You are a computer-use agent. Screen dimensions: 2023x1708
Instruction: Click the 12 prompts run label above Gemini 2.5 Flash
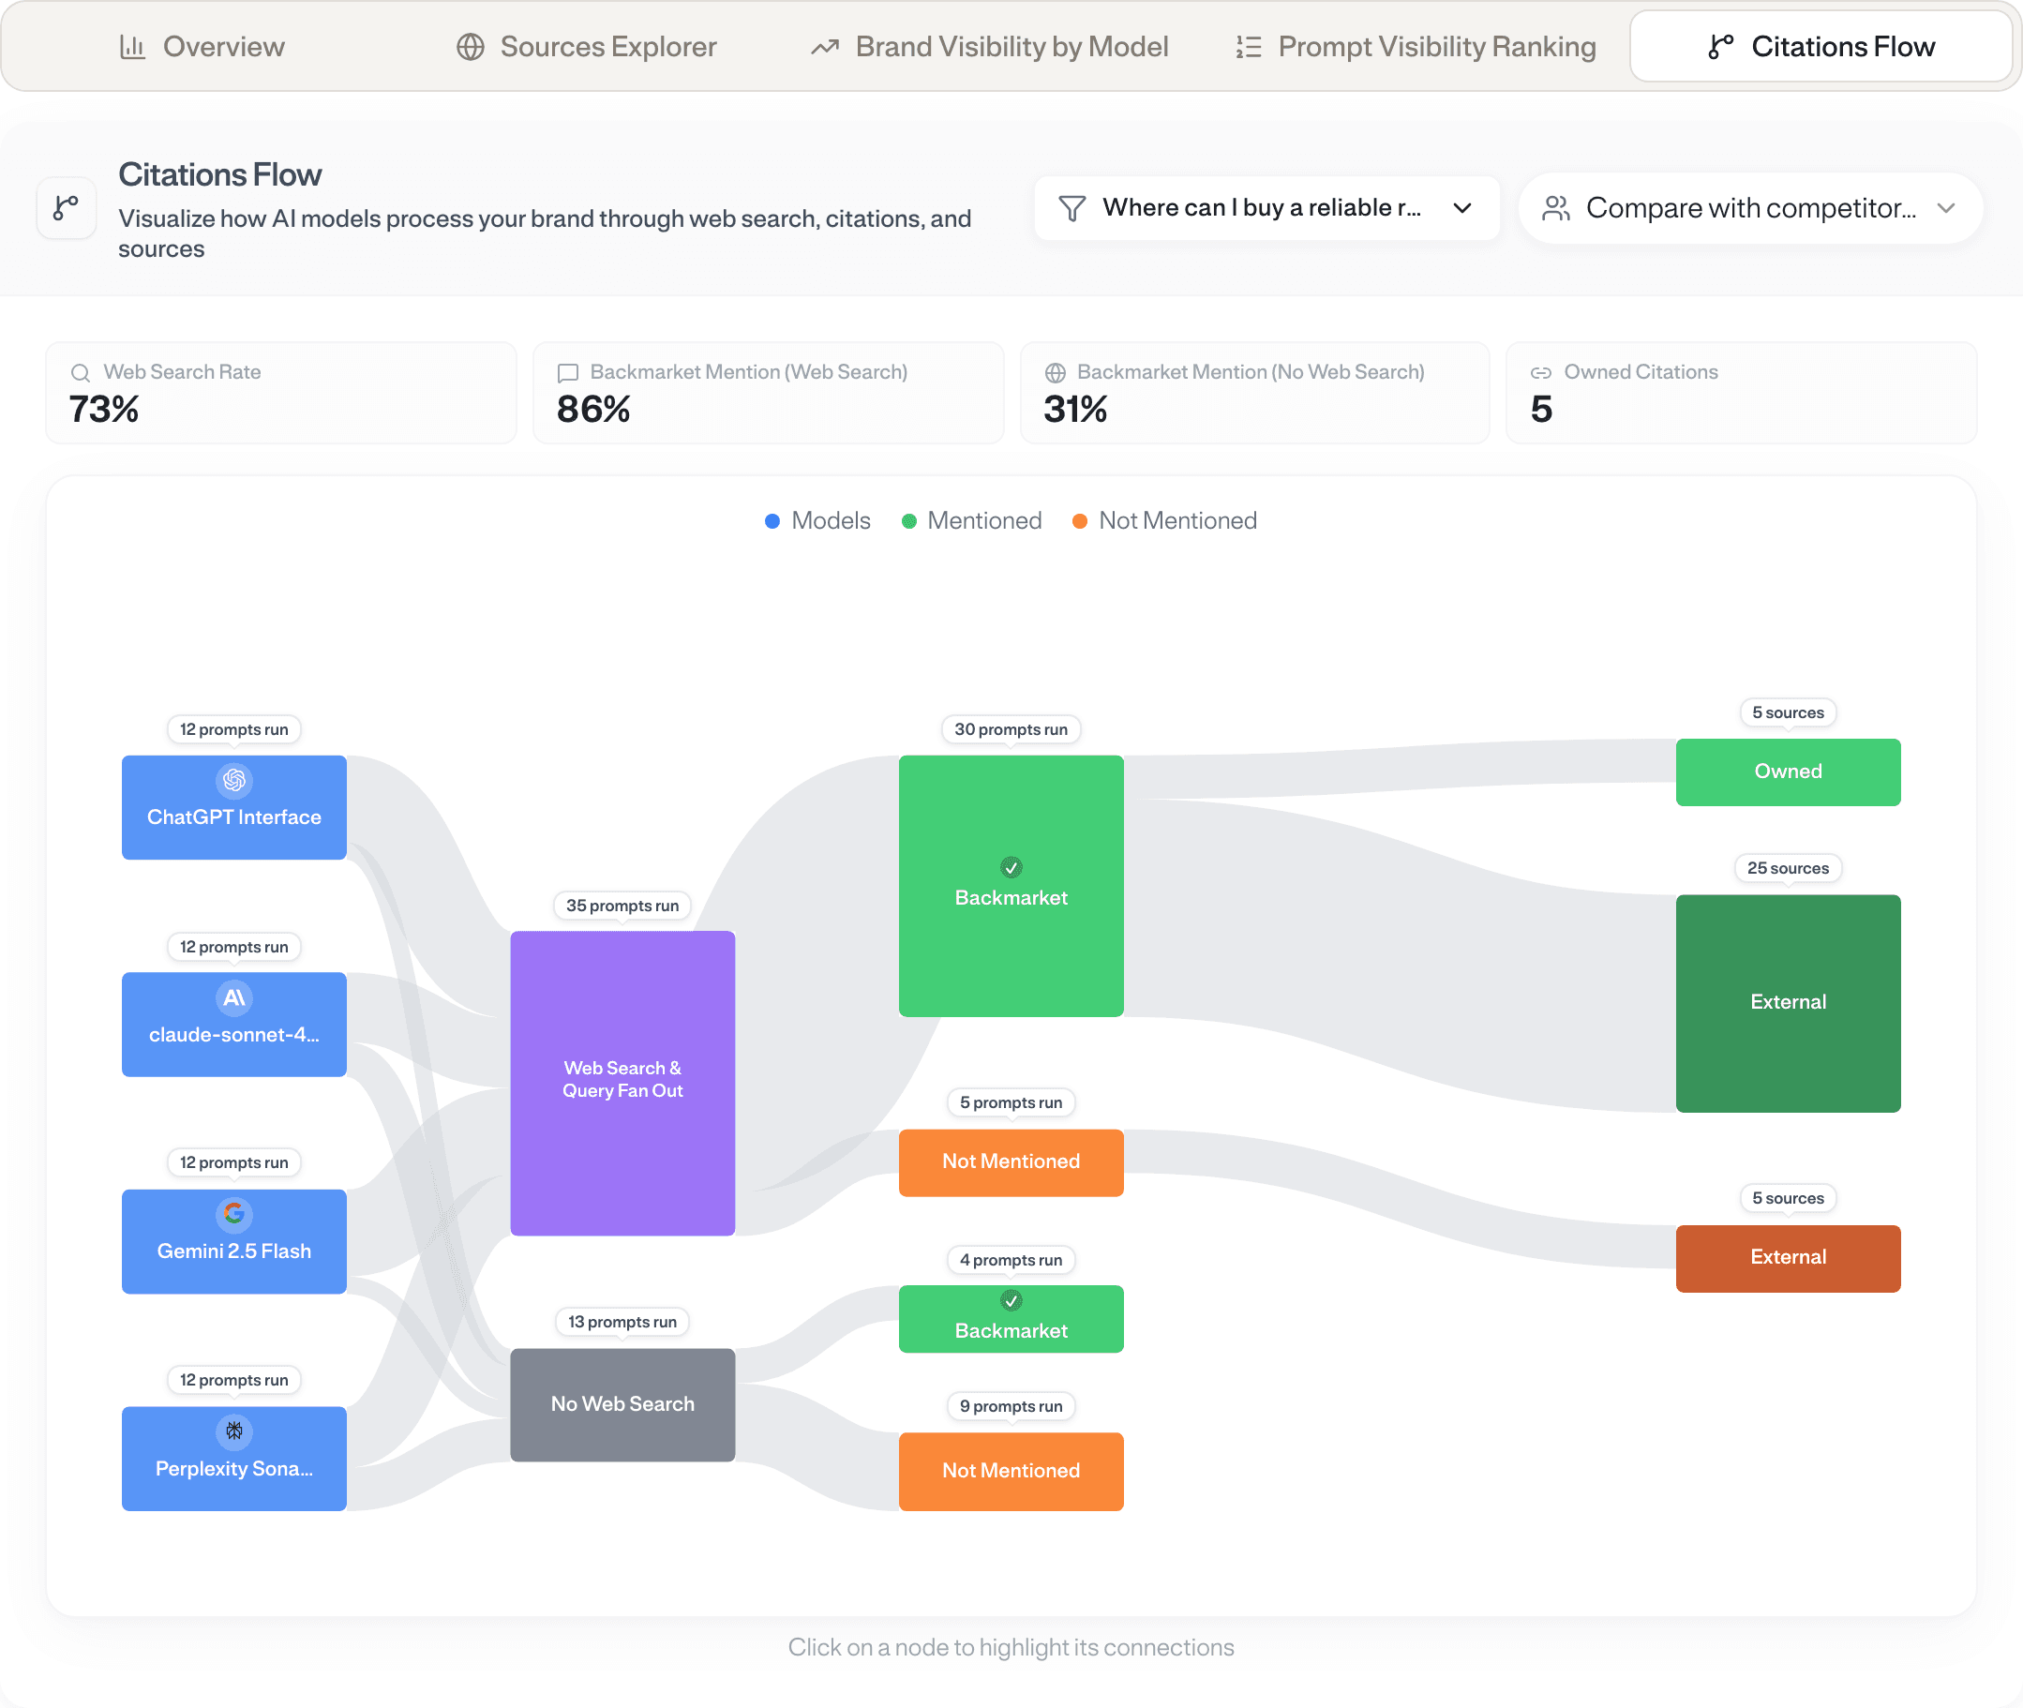(234, 1162)
